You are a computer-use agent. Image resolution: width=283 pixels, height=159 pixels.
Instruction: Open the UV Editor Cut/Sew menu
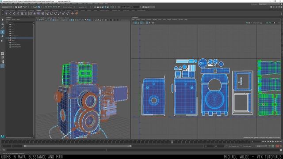(x=149, y=19)
